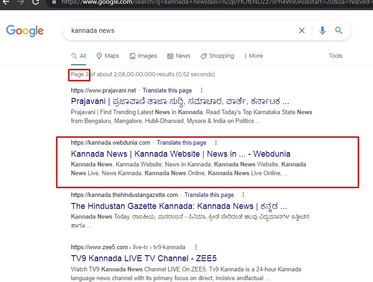
Task: Run the search with the magnifier icon
Action: 339,31
